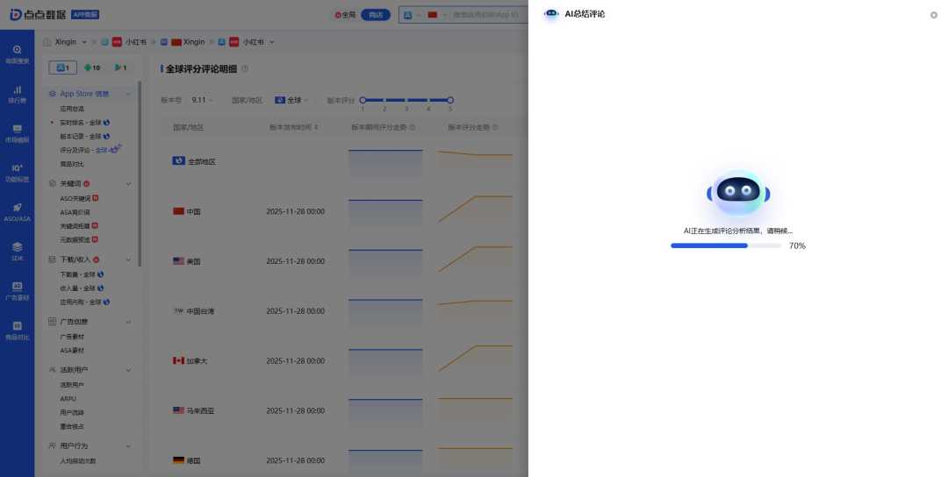Open the SDK section in sidebar
Image resolution: width=948 pixels, height=477 pixels.
[17, 249]
